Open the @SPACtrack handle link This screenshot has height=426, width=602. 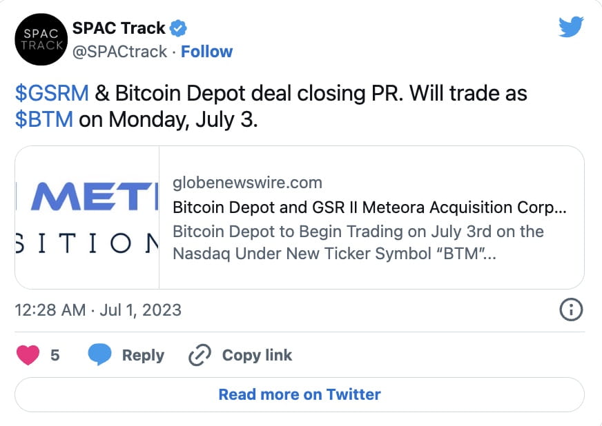(120, 52)
